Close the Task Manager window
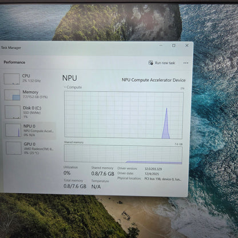Image resolution: width=238 pixels, height=238 pixels. pos(187,46)
